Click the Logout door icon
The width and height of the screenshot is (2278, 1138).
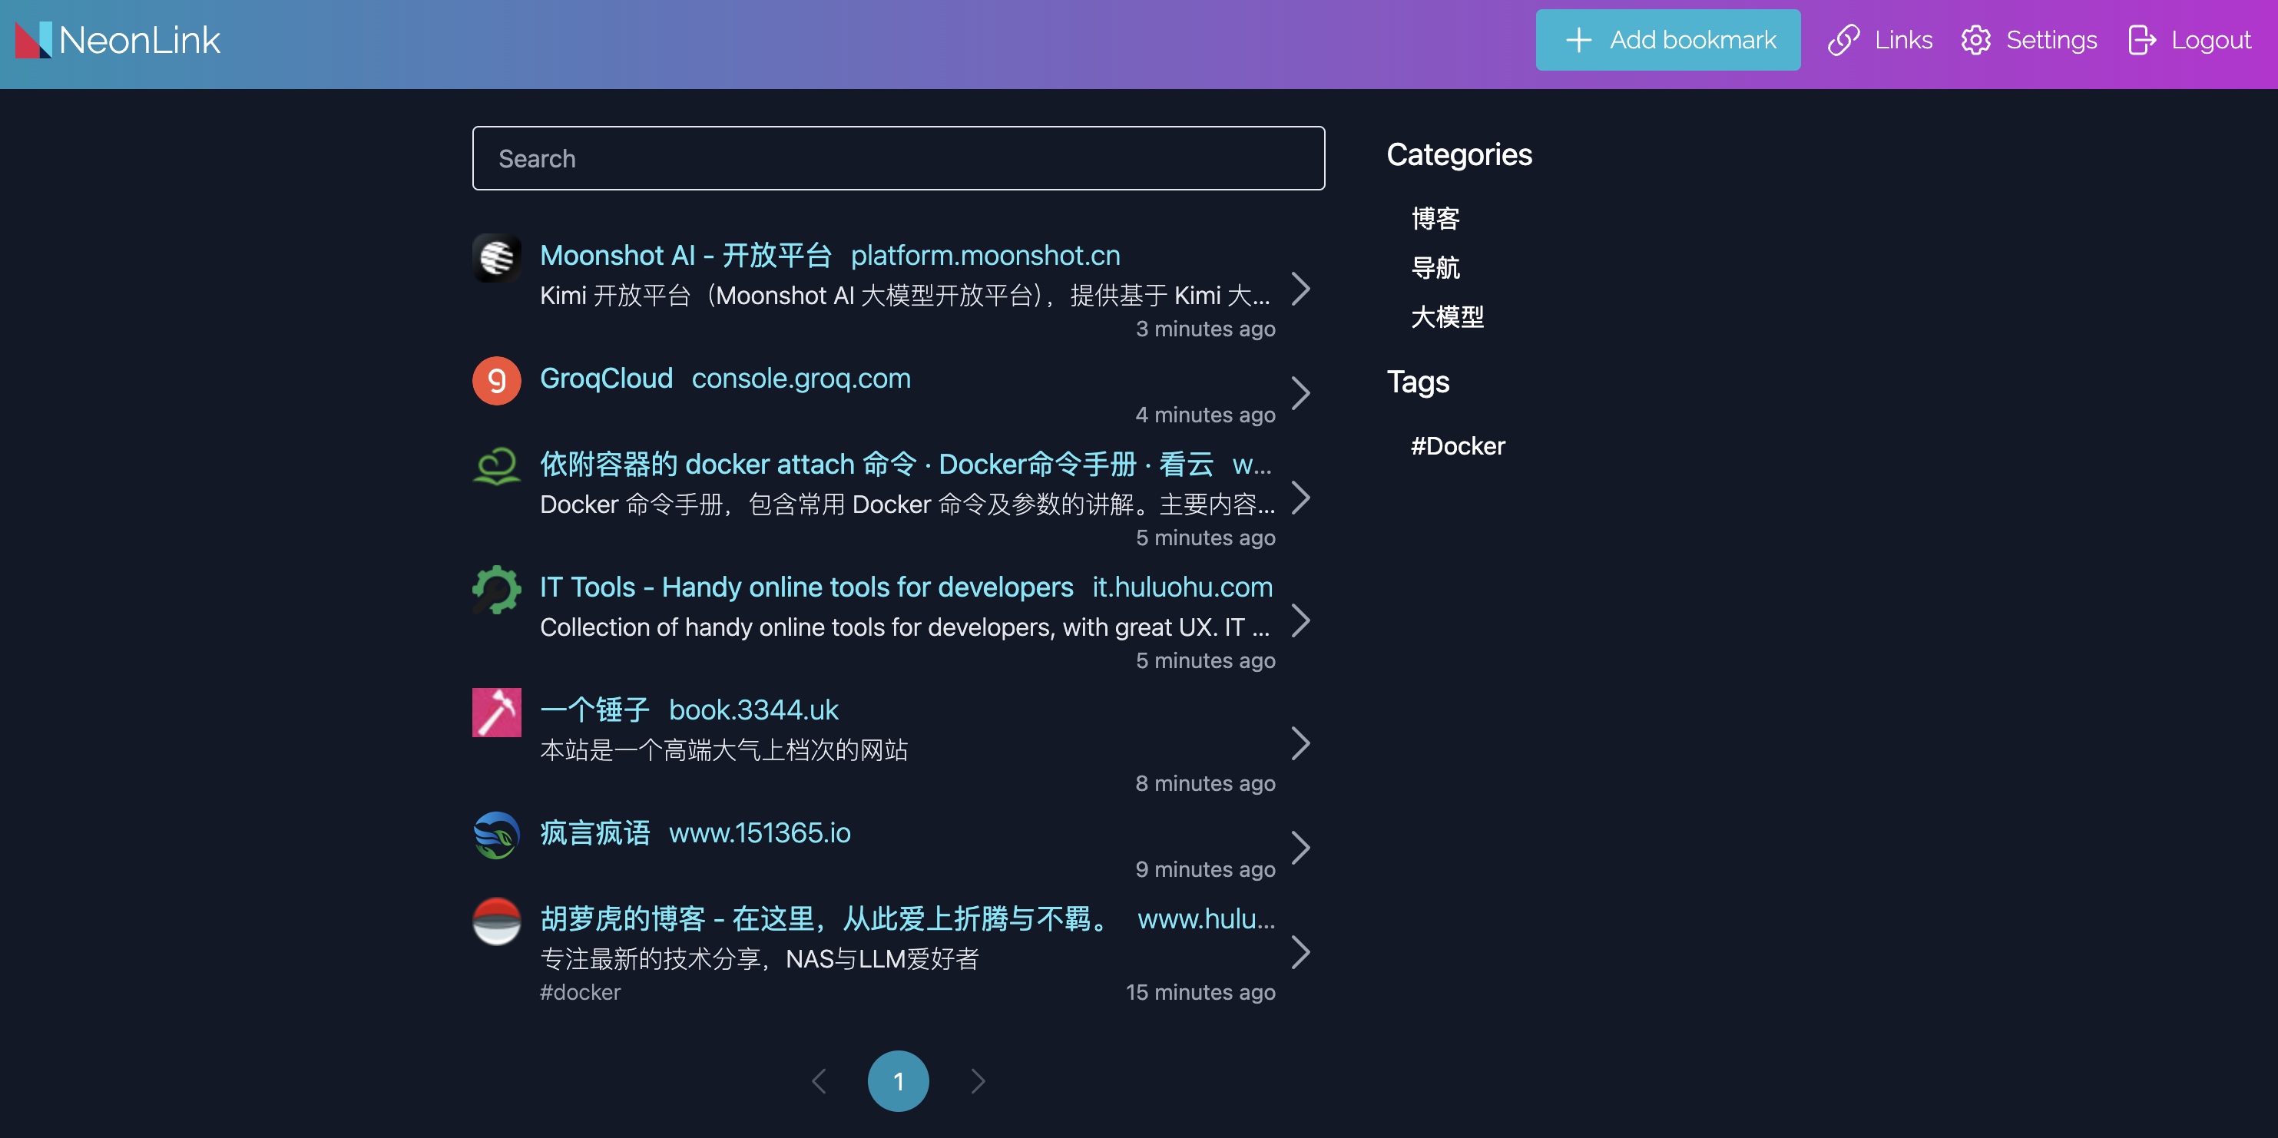click(x=2142, y=40)
